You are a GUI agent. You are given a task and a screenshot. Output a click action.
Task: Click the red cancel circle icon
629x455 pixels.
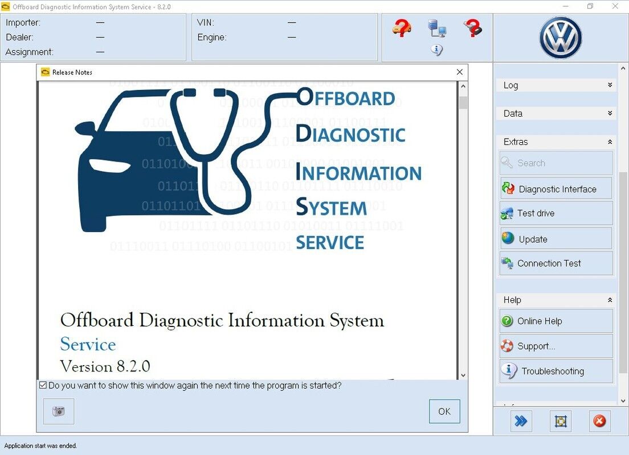tap(600, 421)
